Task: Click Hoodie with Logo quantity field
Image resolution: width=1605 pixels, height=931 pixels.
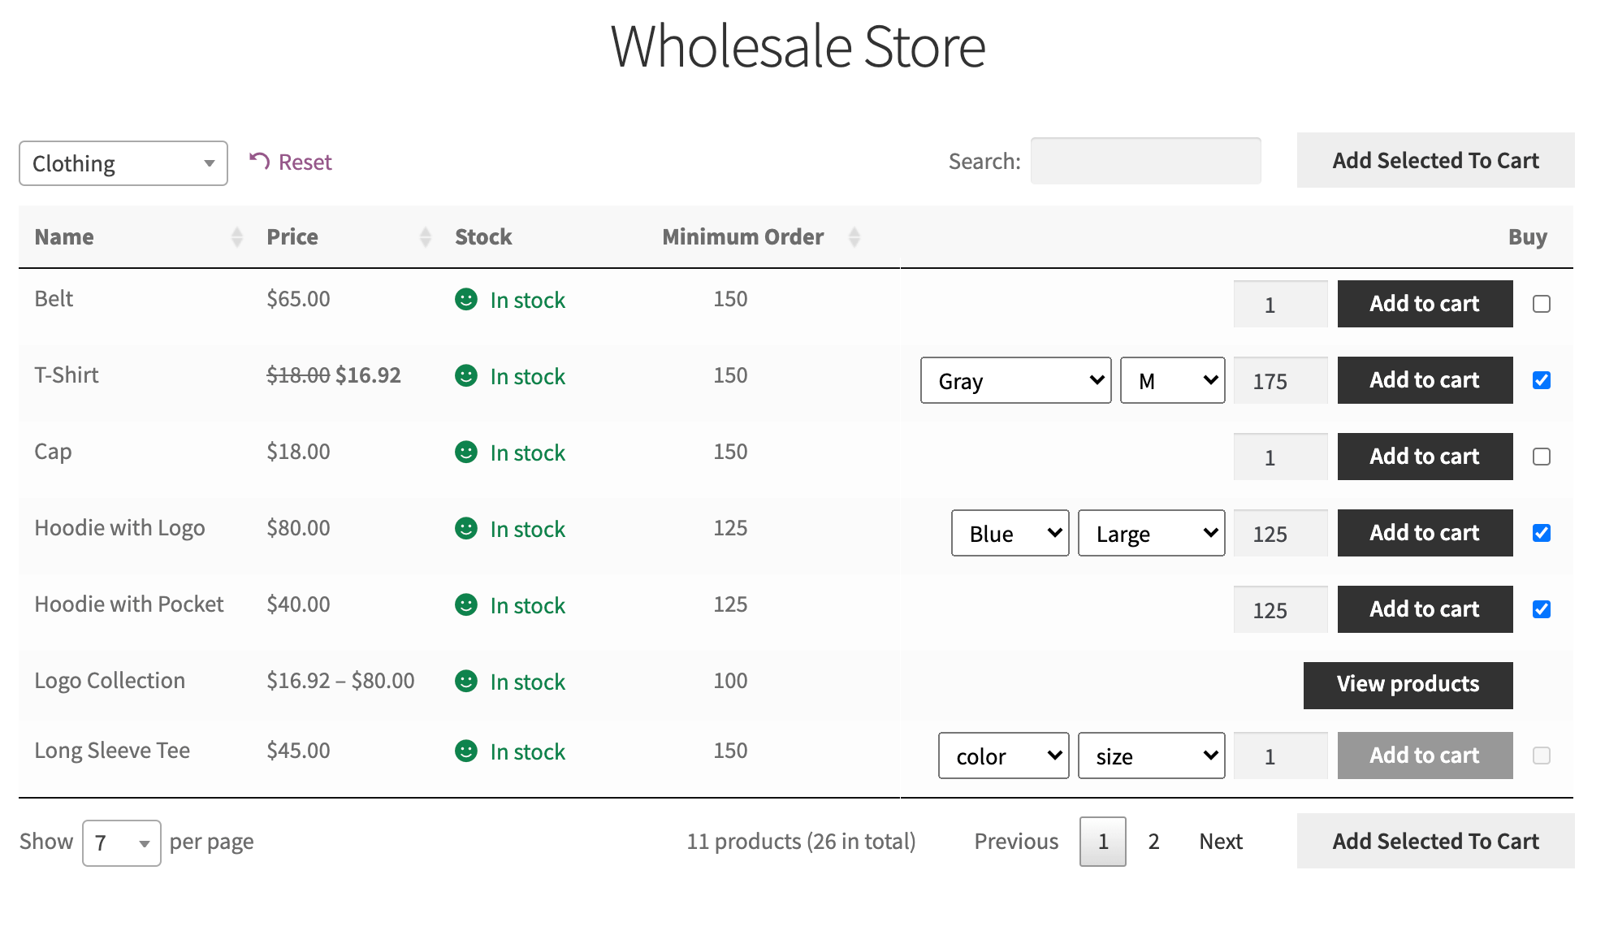Action: 1280,533
